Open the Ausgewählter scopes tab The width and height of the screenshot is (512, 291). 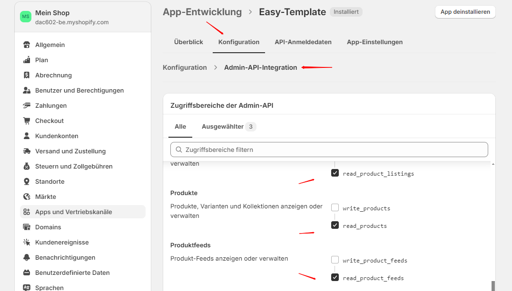tap(228, 127)
